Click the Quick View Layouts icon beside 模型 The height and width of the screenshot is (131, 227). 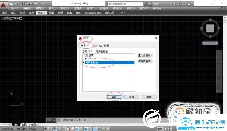coord(165,129)
